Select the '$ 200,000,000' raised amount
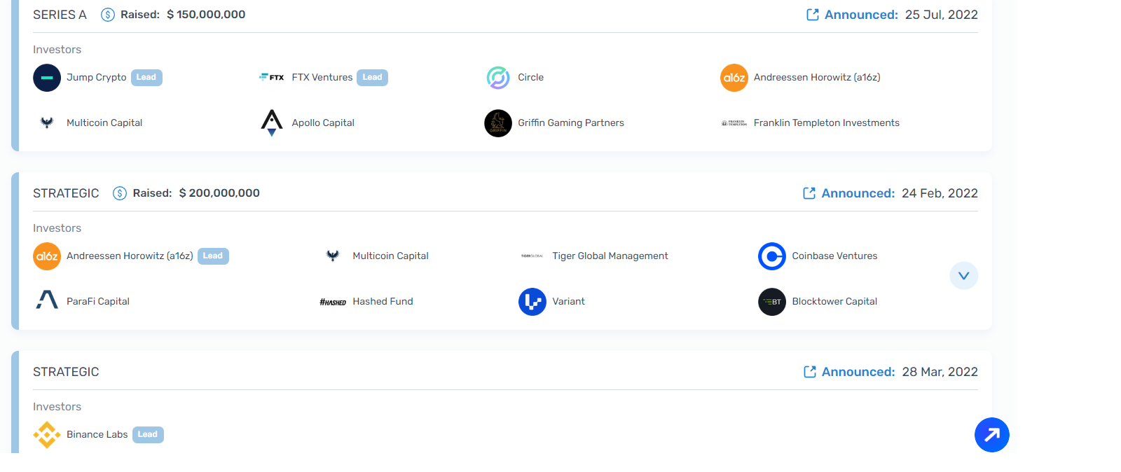This screenshot has width=1121, height=472. pos(219,193)
